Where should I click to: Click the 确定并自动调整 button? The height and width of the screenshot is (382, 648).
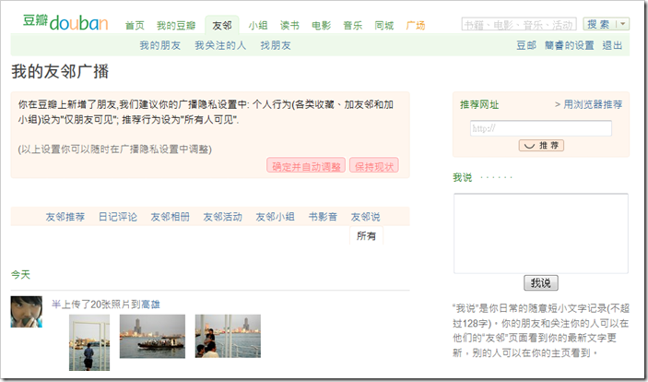306,166
